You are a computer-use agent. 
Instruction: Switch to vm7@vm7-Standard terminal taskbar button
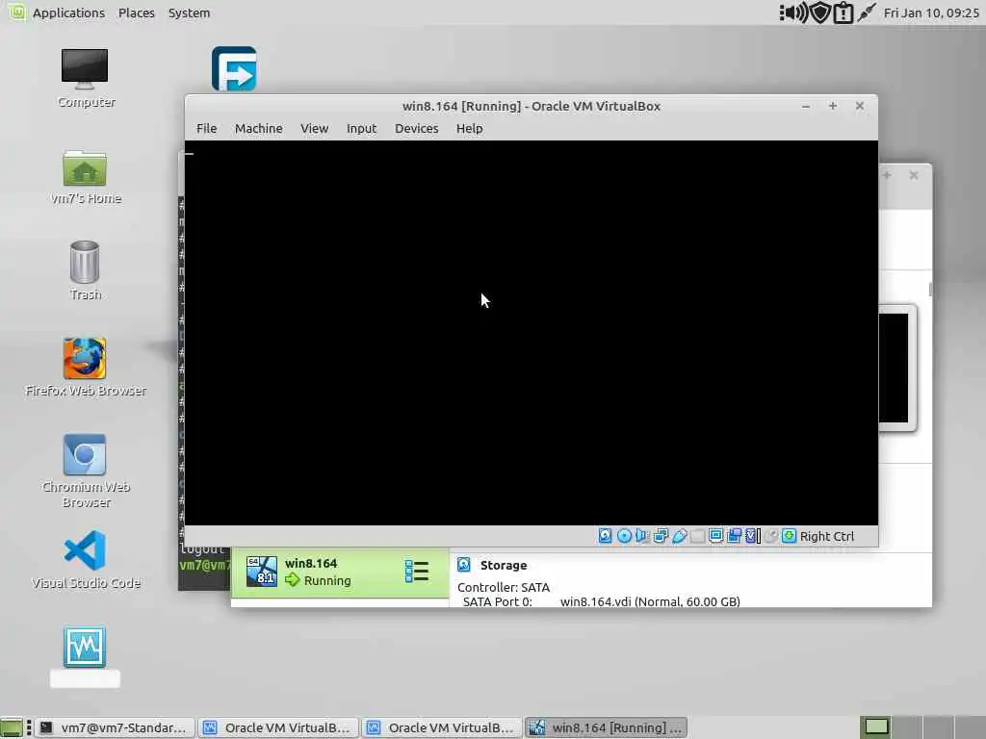115,727
